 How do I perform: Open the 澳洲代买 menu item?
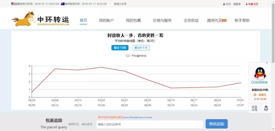[x=214, y=20]
